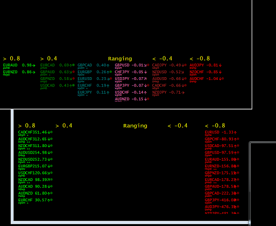Click the green dot beside CADCHF351.46

point(52,132)
